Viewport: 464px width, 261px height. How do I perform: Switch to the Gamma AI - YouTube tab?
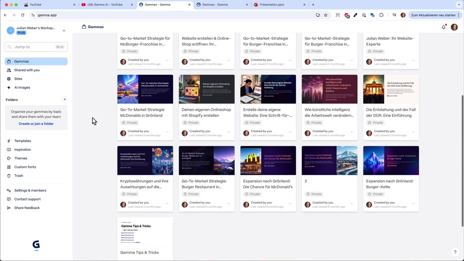107,5
